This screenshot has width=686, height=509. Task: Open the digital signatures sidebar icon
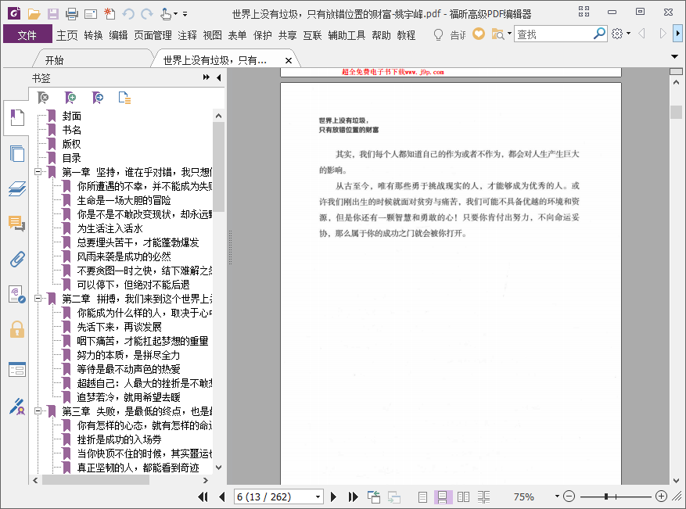[17, 294]
